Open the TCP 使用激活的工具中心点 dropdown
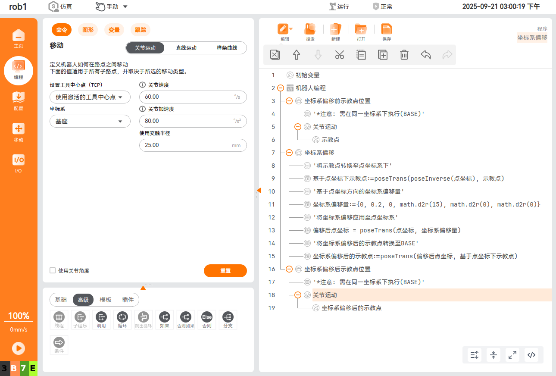Image resolution: width=556 pixels, height=376 pixels. point(90,97)
